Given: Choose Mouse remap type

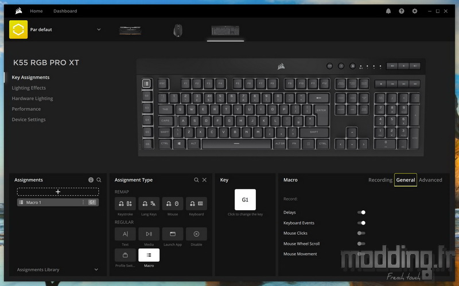Looking at the screenshot, I should (x=173, y=204).
